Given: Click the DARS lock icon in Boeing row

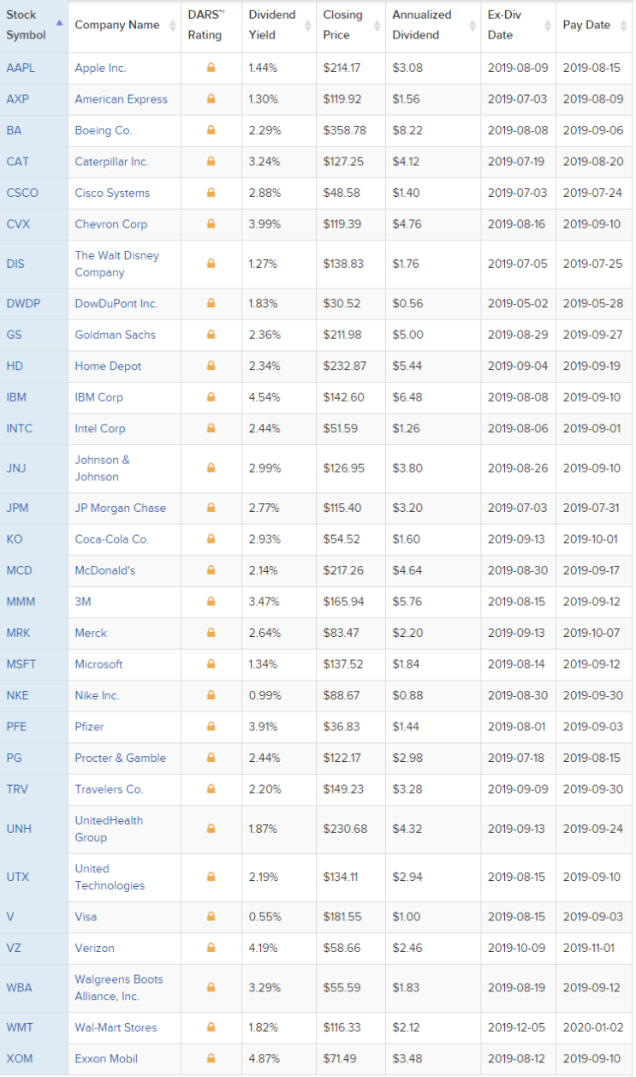Looking at the screenshot, I should click(x=211, y=130).
